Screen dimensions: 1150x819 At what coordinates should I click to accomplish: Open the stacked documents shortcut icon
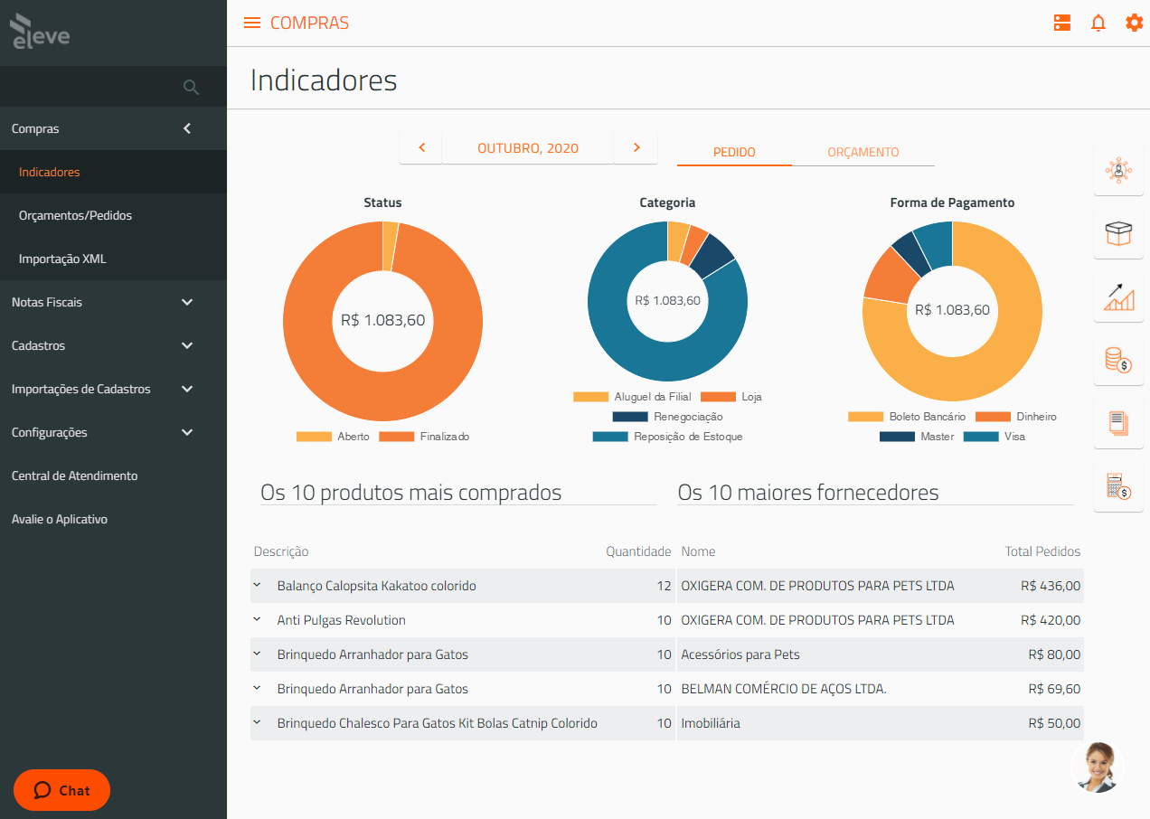[x=1118, y=423]
